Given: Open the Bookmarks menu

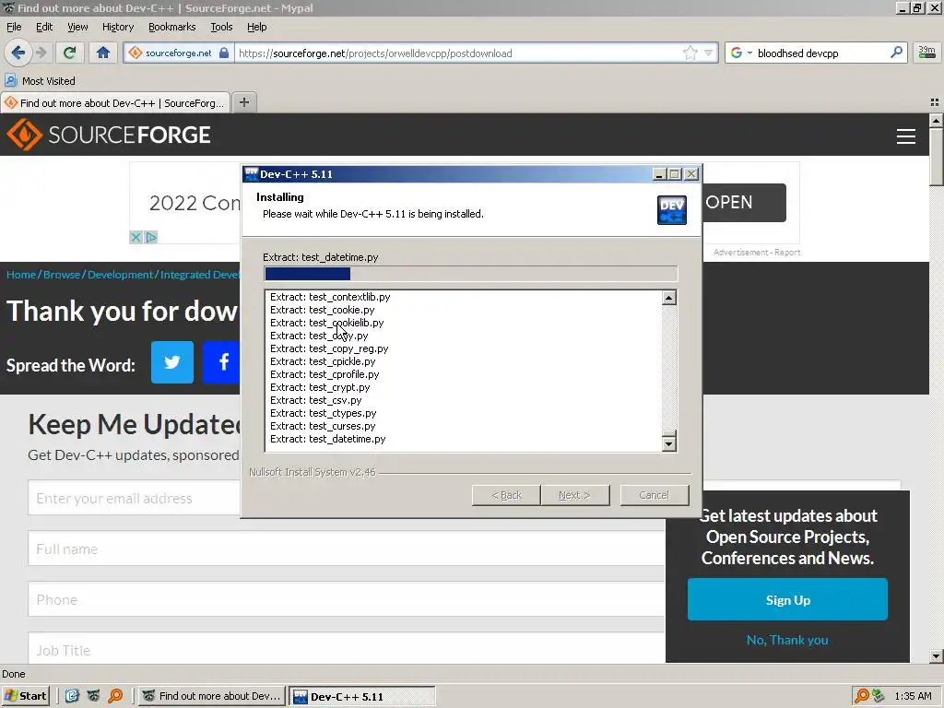Looking at the screenshot, I should pos(172,27).
